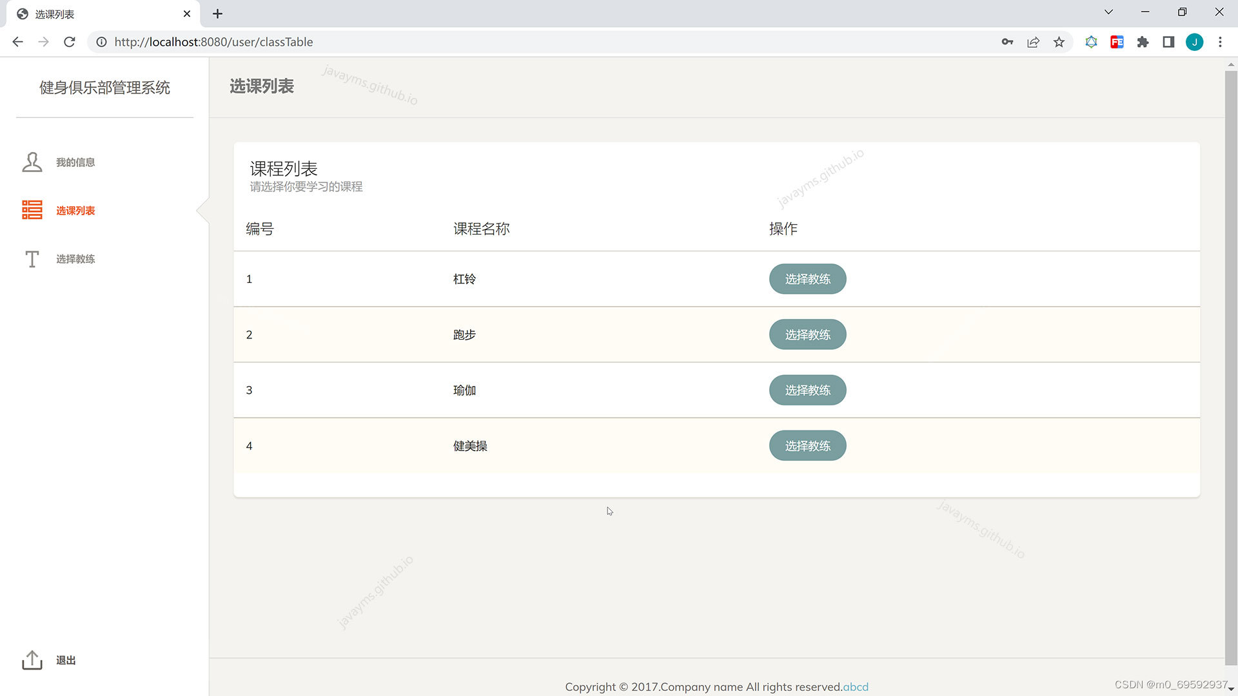This screenshot has height=696, width=1238.
Task: Click the orange list icon for 选课列表
Action: [32, 210]
